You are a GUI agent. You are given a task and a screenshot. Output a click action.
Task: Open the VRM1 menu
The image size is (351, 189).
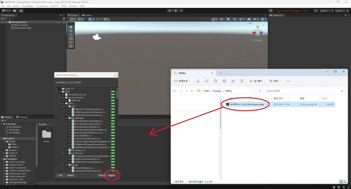[x=63, y=6]
